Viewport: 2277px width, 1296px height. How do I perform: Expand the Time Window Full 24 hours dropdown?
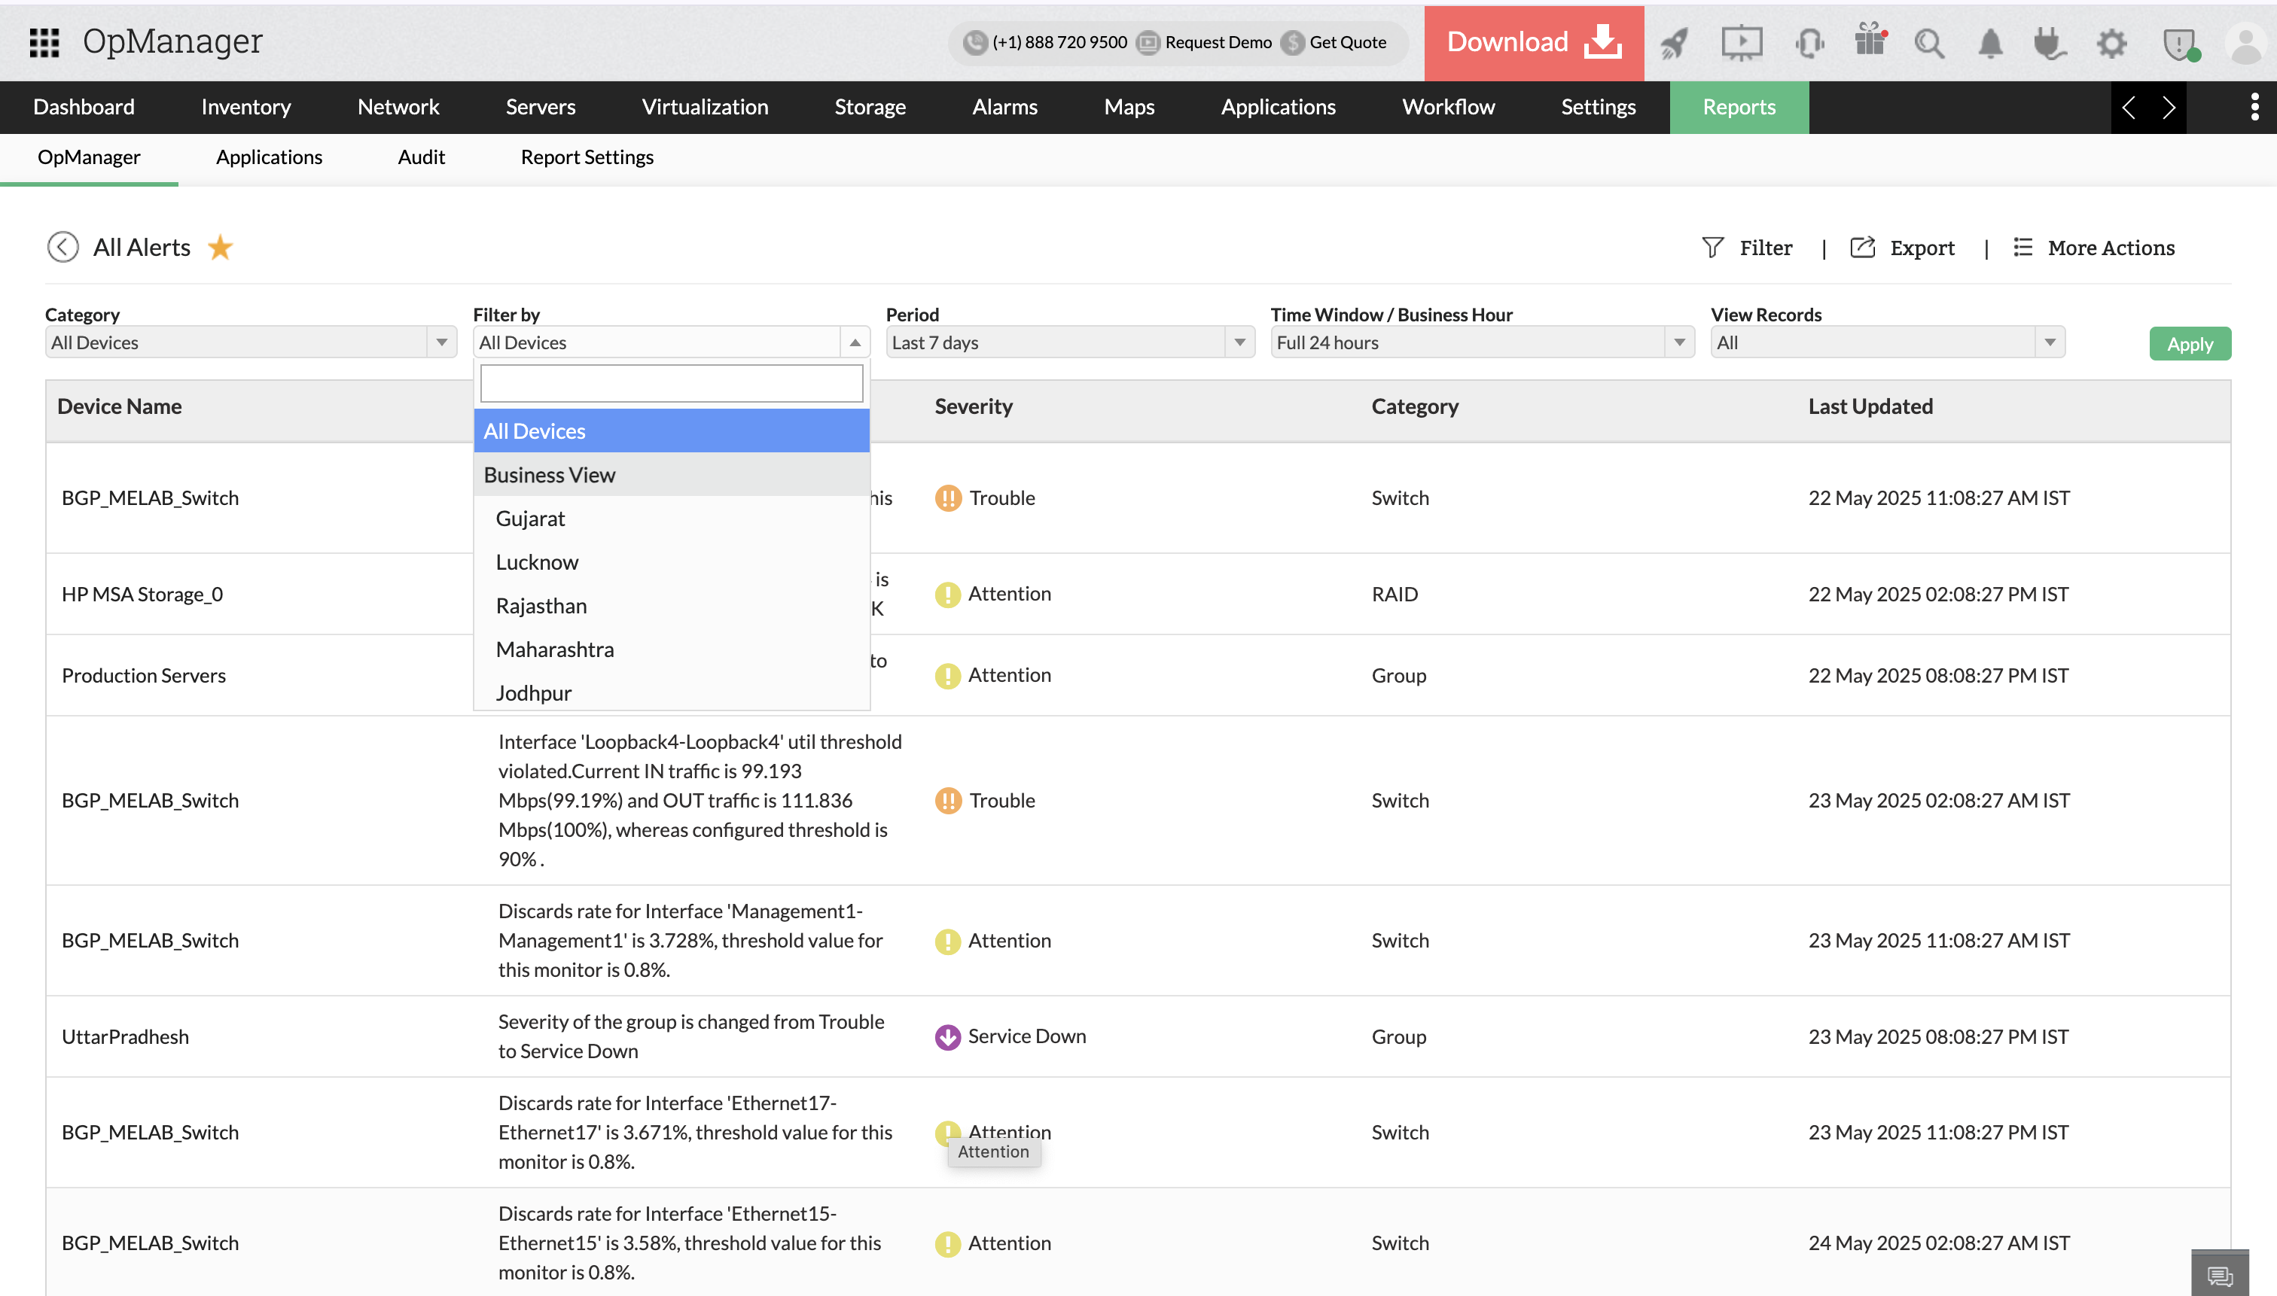tap(1481, 342)
